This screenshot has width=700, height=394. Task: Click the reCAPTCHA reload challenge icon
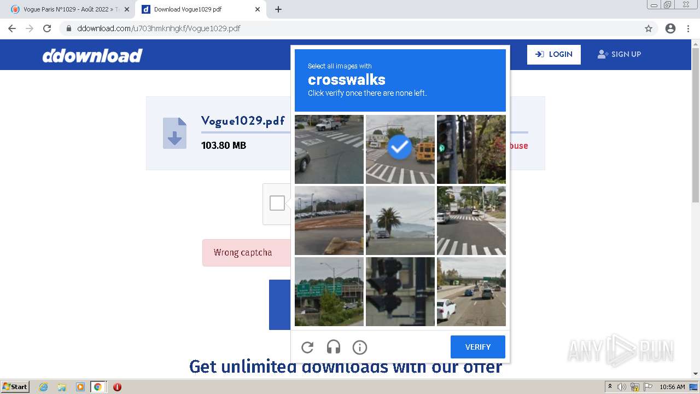(x=307, y=347)
